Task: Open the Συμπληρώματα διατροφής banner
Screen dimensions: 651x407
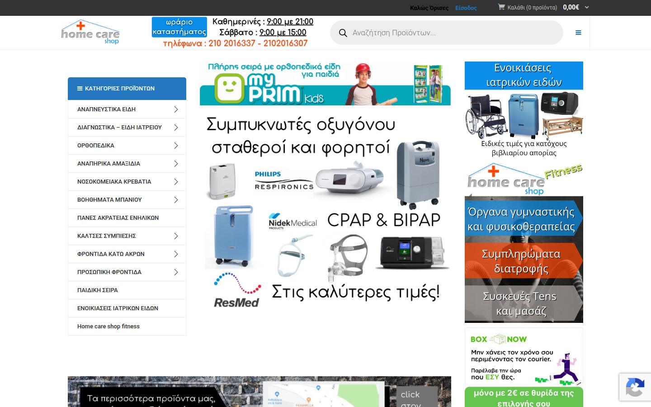Action: tap(524, 261)
